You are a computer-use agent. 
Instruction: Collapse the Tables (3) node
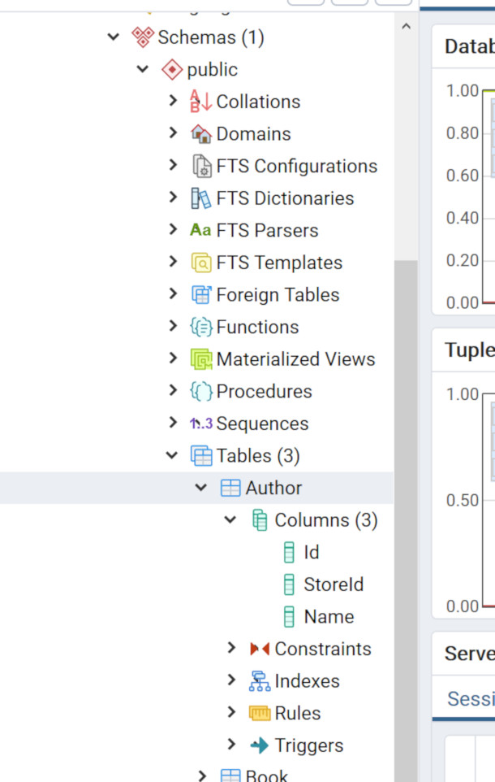(172, 456)
